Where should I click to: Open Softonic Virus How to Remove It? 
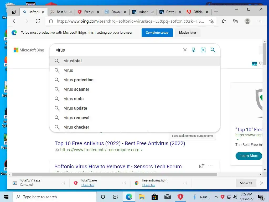[118, 166]
